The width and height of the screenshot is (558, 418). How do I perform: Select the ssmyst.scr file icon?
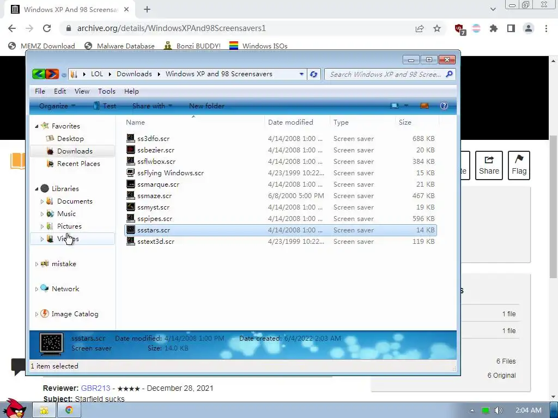tap(131, 207)
